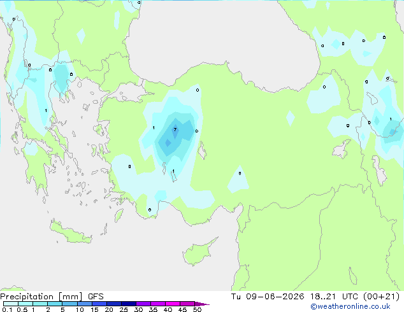Click the legend label "0.5"
The height and width of the screenshot is (312, 404).
point(22,309)
